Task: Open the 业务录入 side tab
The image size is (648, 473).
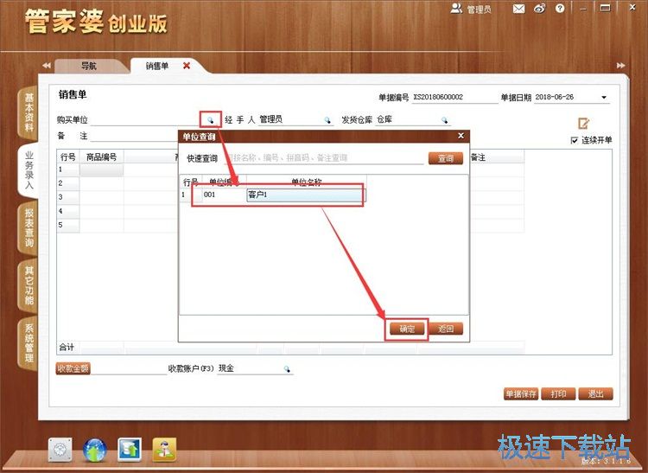Action: 29,170
